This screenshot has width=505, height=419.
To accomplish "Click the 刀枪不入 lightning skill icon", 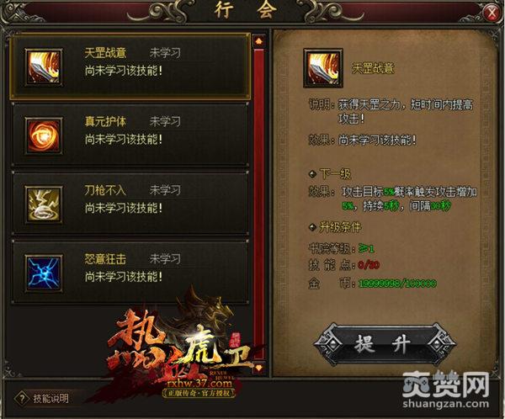I will [x=44, y=204].
